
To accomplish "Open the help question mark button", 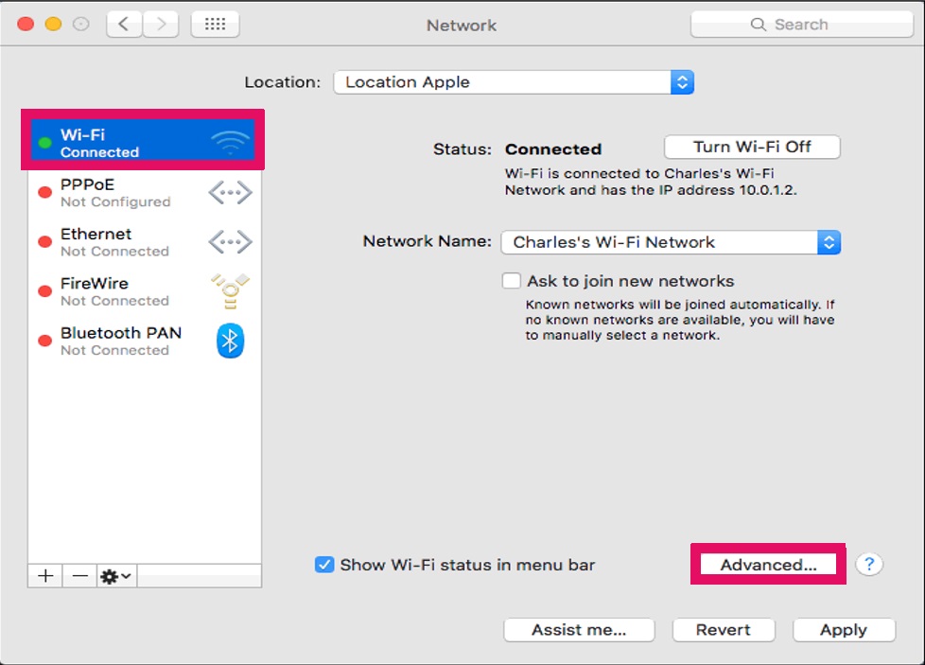I will 869,564.
